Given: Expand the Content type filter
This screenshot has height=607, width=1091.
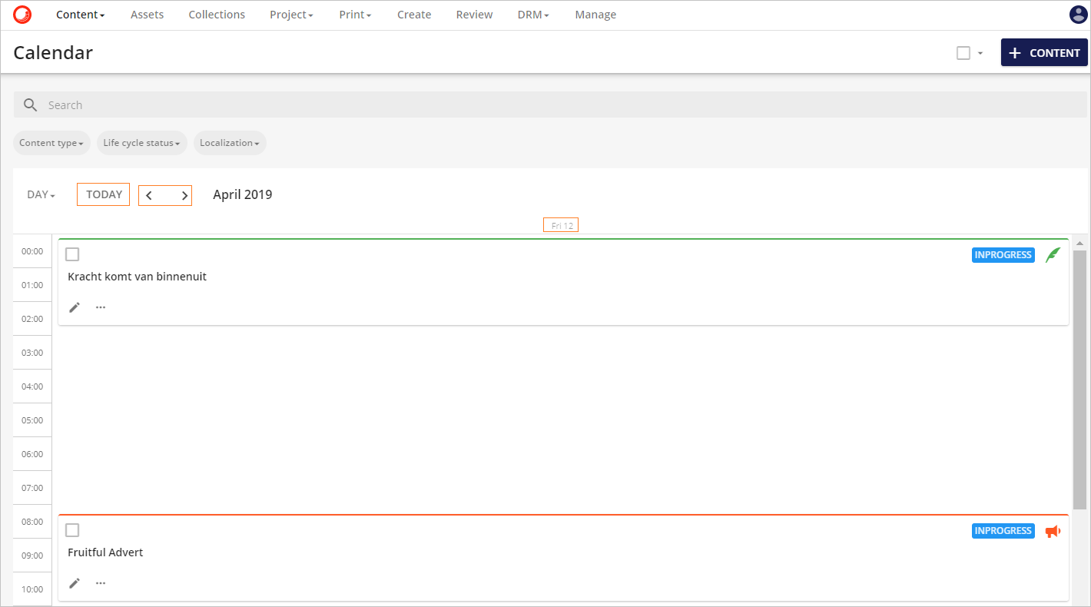Looking at the screenshot, I should click(x=51, y=142).
